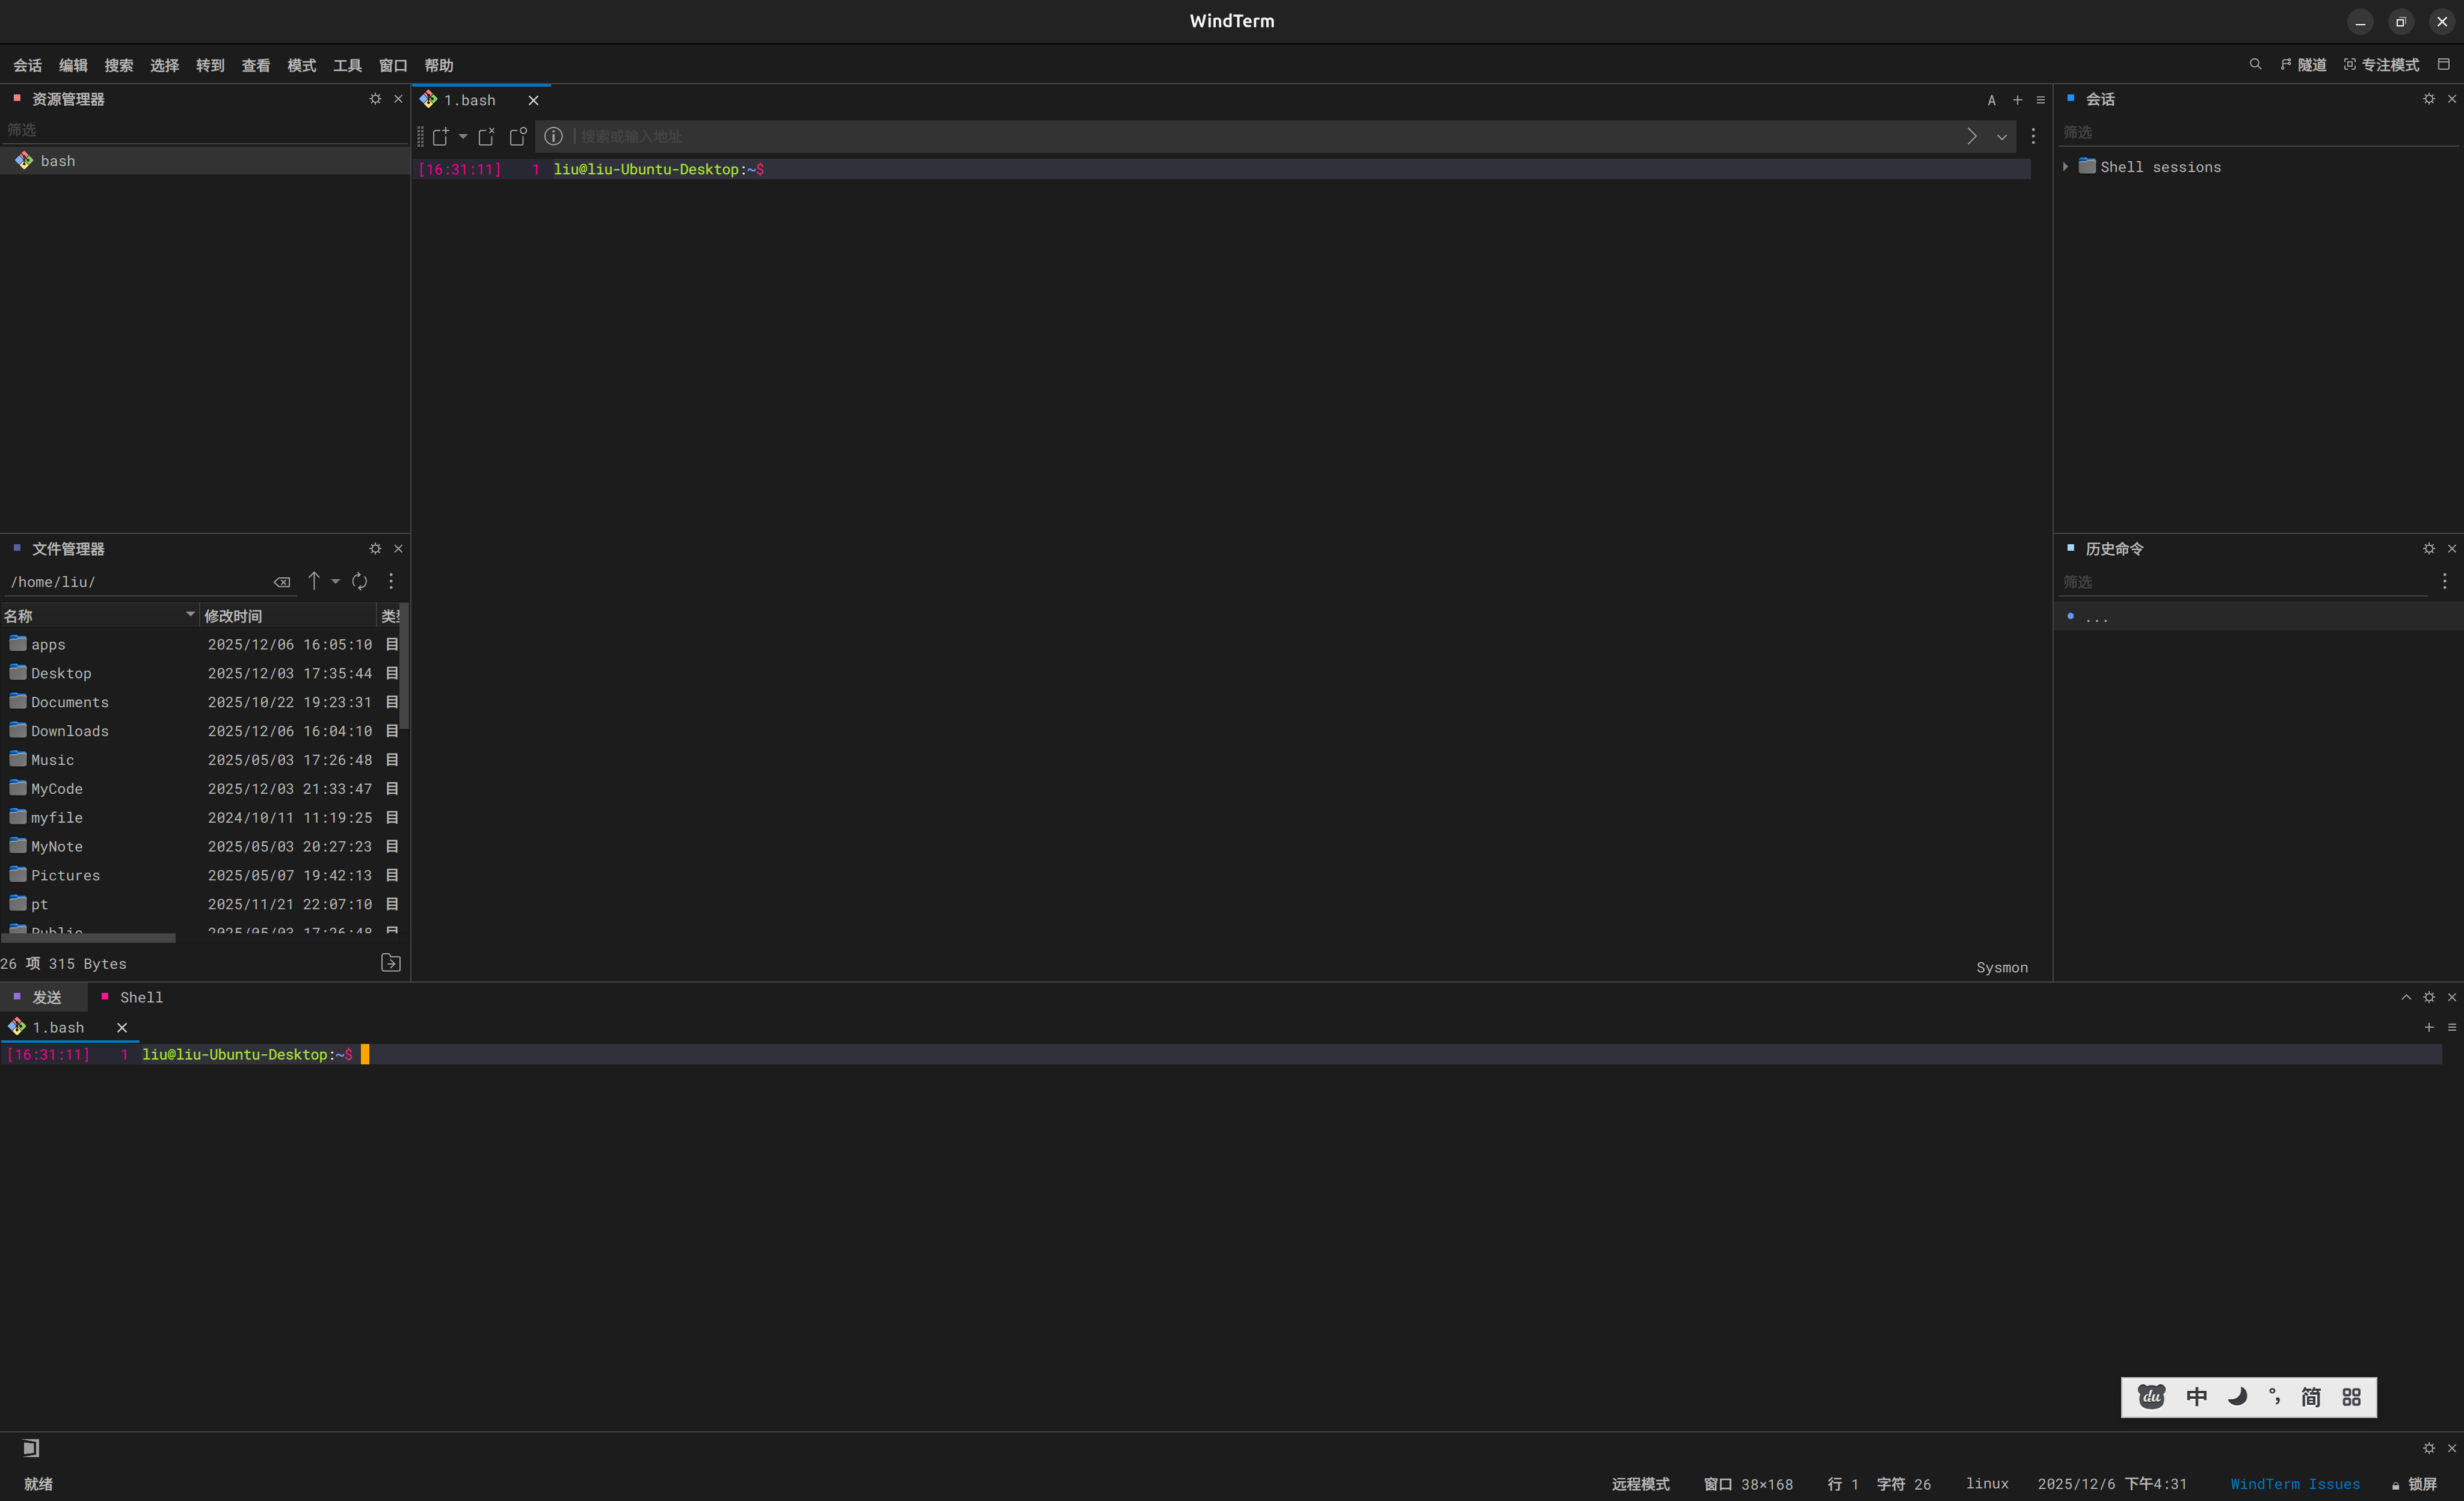Viewport: 2464px width, 1501px height.
Task: Click the search magnifier icon at top right
Action: tap(2255, 65)
